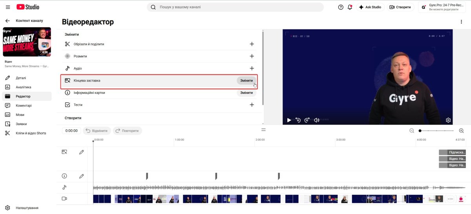The height and width of the screenshot is (214, 471).
Task: Select the first info card marker on timeline
Action: tap(147, 176)
